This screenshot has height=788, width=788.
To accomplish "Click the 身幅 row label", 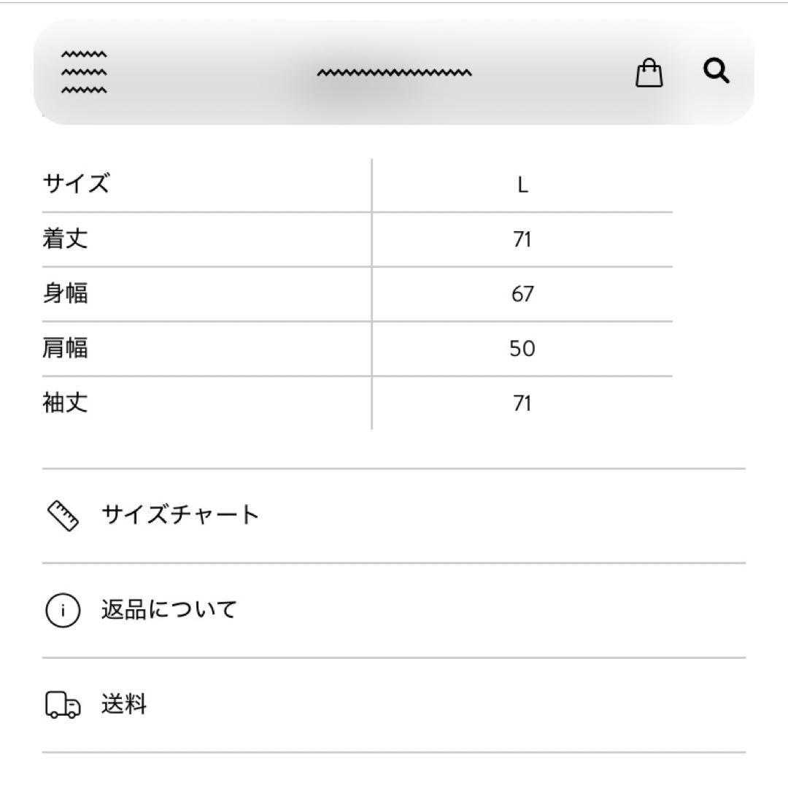I will click(66, 294).
